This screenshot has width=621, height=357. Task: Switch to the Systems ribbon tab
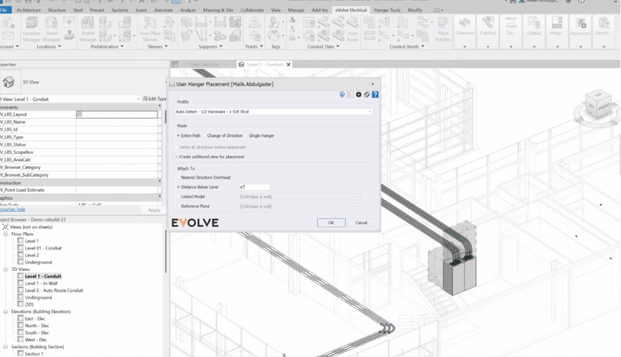[119, 10]
